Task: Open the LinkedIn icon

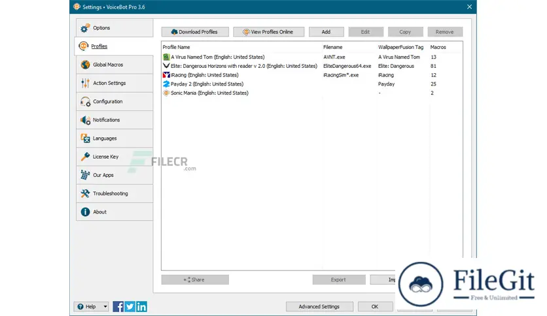Action: coord(141,307)
